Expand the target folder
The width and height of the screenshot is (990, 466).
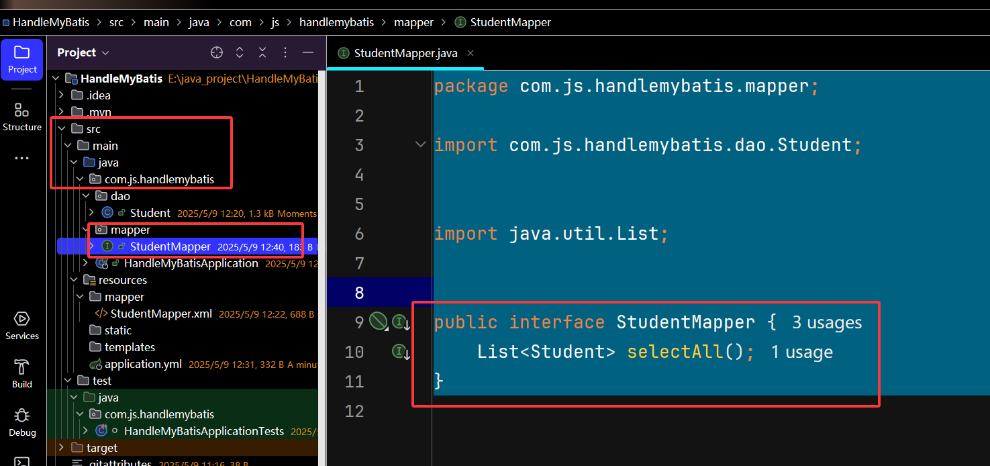62,448
